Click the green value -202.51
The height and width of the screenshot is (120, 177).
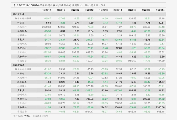(89, 90)
